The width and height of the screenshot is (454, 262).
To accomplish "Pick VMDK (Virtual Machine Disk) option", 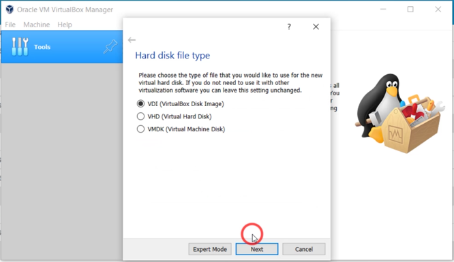I will click(181, 129).
